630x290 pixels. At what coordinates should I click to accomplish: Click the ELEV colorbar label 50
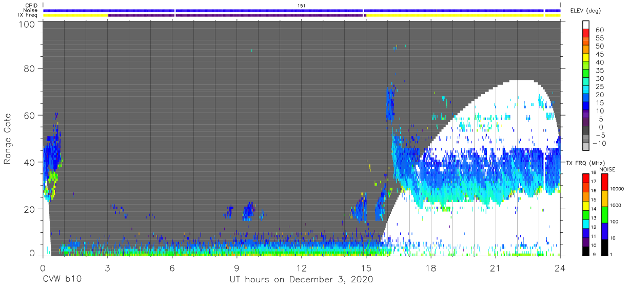point(599,47)
